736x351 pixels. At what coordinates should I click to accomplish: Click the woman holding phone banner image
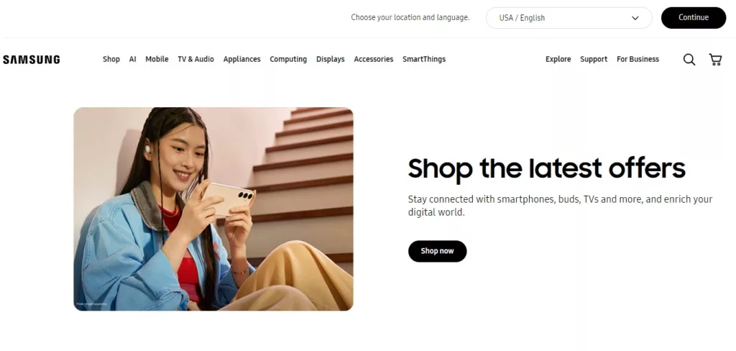point(213,209)
